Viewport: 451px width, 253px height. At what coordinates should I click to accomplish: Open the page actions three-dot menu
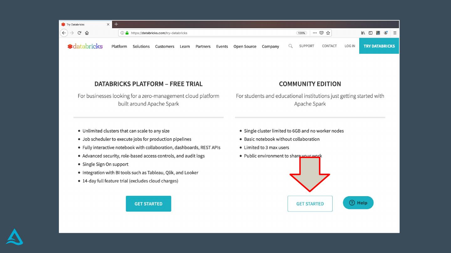tap(315, 33)
